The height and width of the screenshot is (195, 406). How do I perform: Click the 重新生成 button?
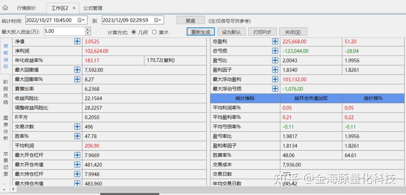pos(200,32)
